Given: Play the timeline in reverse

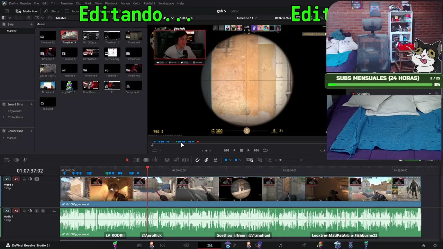Looking at the screenshot, I should (x=234, y=150).
